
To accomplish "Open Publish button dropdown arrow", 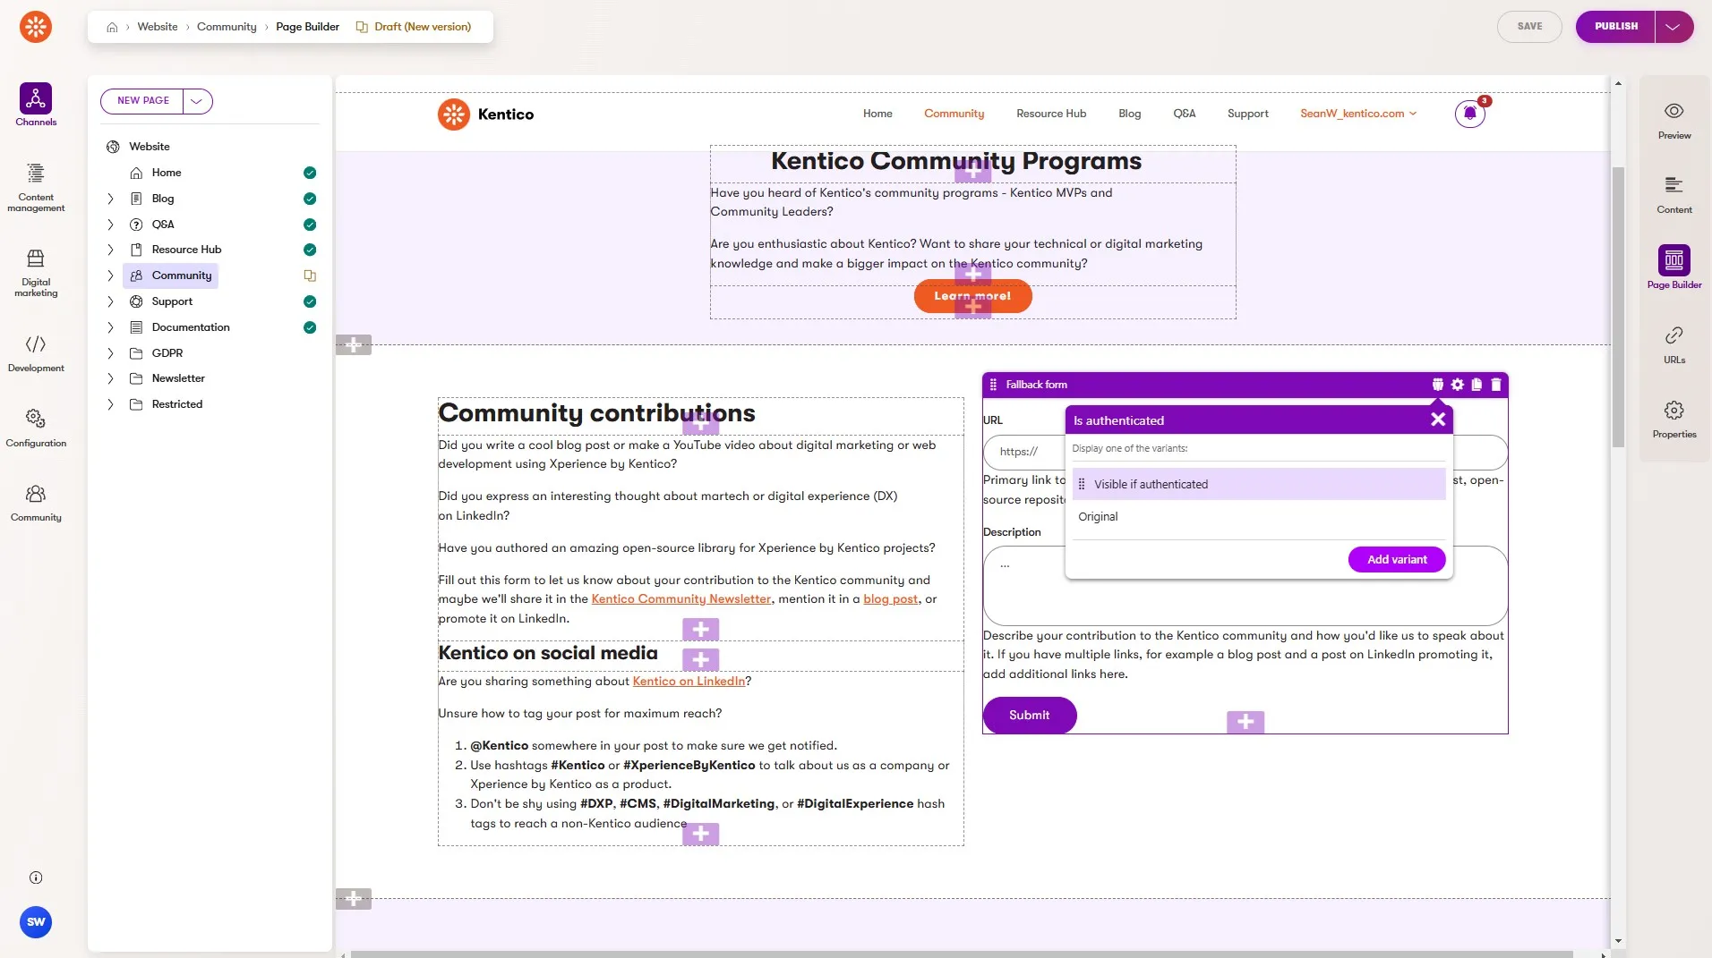I will click(1673, 27).
